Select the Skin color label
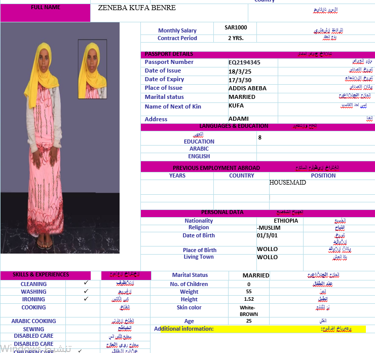This screenshot has width=375, height=353. tap(189, 307)
